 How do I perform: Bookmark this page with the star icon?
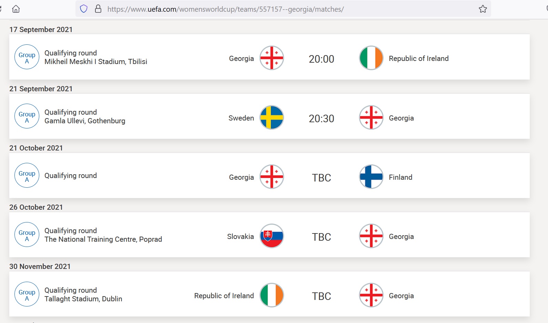click(483, 9)
